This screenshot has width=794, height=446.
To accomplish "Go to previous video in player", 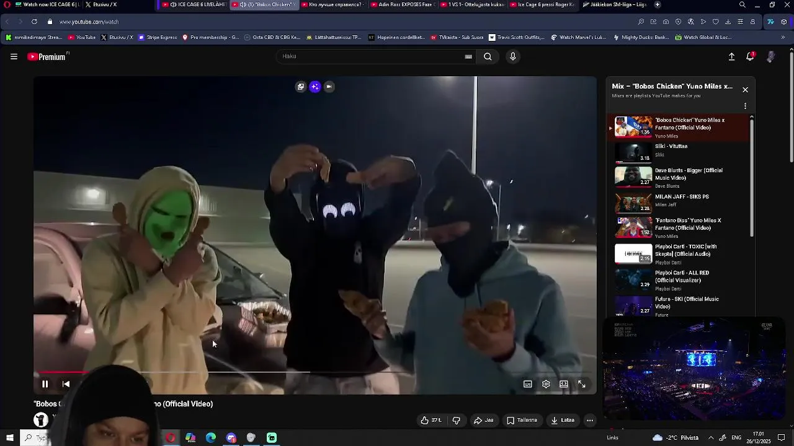I will click(x=66, y=384).
